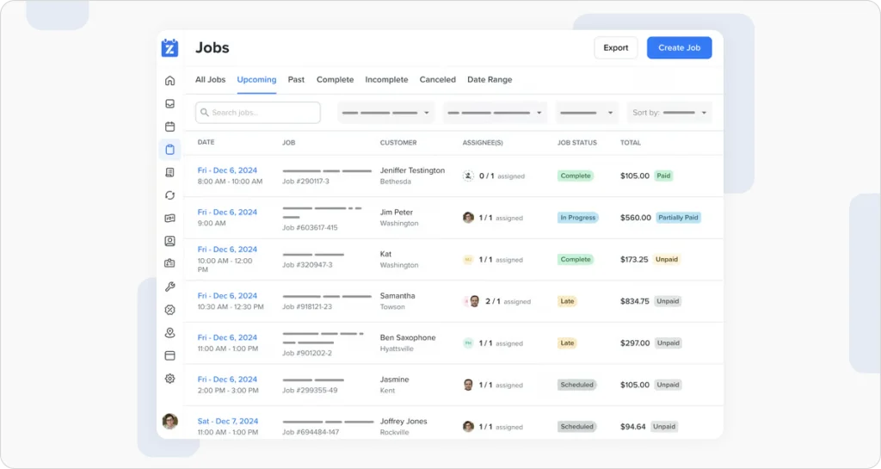Click the DATE column header
Image resolution: width=881 pixels, height=469 pixels.
tap(206, 142)
